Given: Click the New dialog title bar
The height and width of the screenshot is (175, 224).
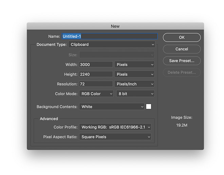Looking at the screenshot, I should coord(115,26).
